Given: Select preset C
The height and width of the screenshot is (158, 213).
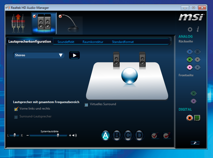Looking at the screenshot, I should pyautogui.click(x=128, y=135).
